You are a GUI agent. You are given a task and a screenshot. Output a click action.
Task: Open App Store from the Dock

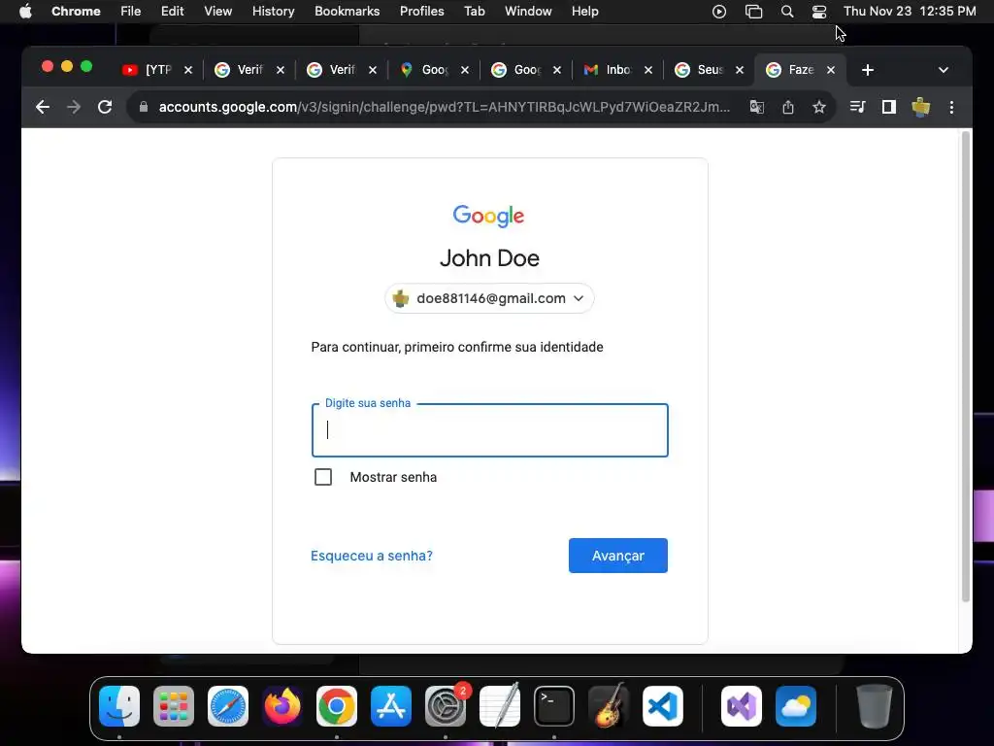pyautogui.click(x=391, y=706)
